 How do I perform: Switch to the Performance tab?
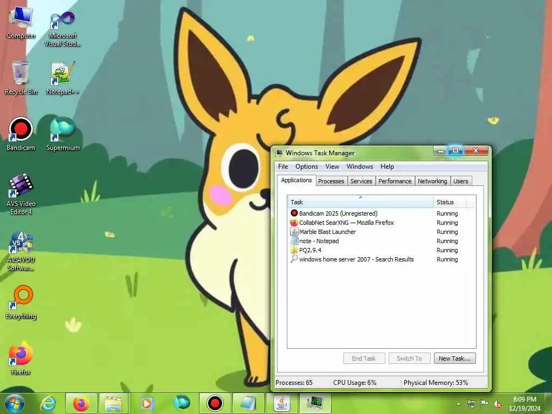(395, 181)
